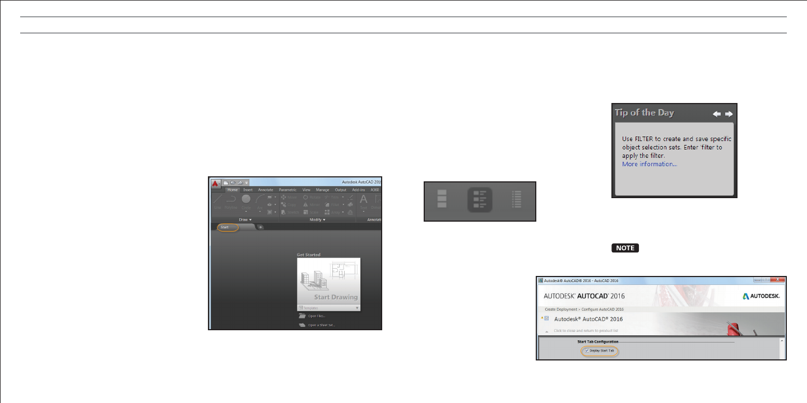Select the Stretch tool
807x403 pixels.
coord(289,213)
